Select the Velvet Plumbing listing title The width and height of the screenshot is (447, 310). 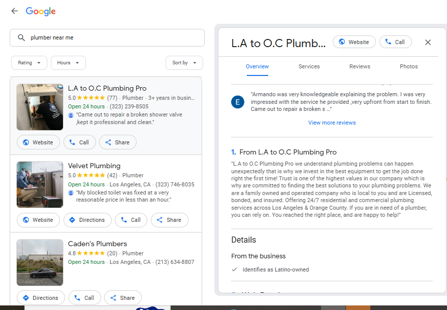point(94,166)
